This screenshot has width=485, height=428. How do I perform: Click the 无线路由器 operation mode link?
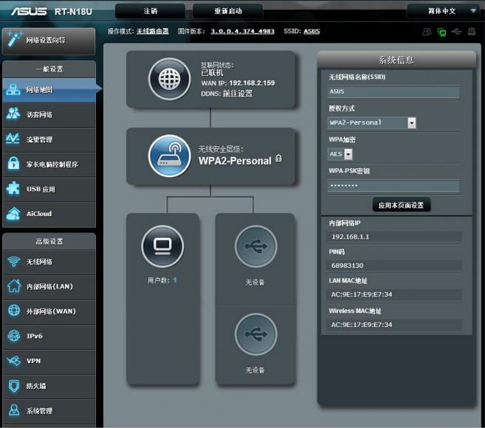(153, 31)
